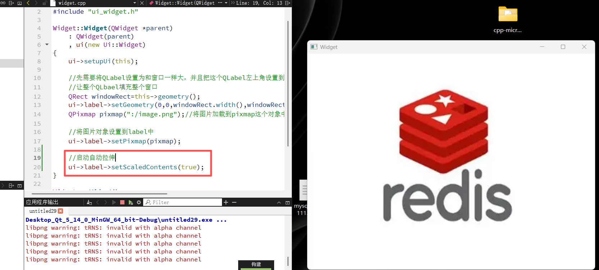Click the //启动自动拉伸 comment on line 19
Image resolution: width=599 pixels, height=270 pixels.
pyautogui.click(x=92, y=158)
